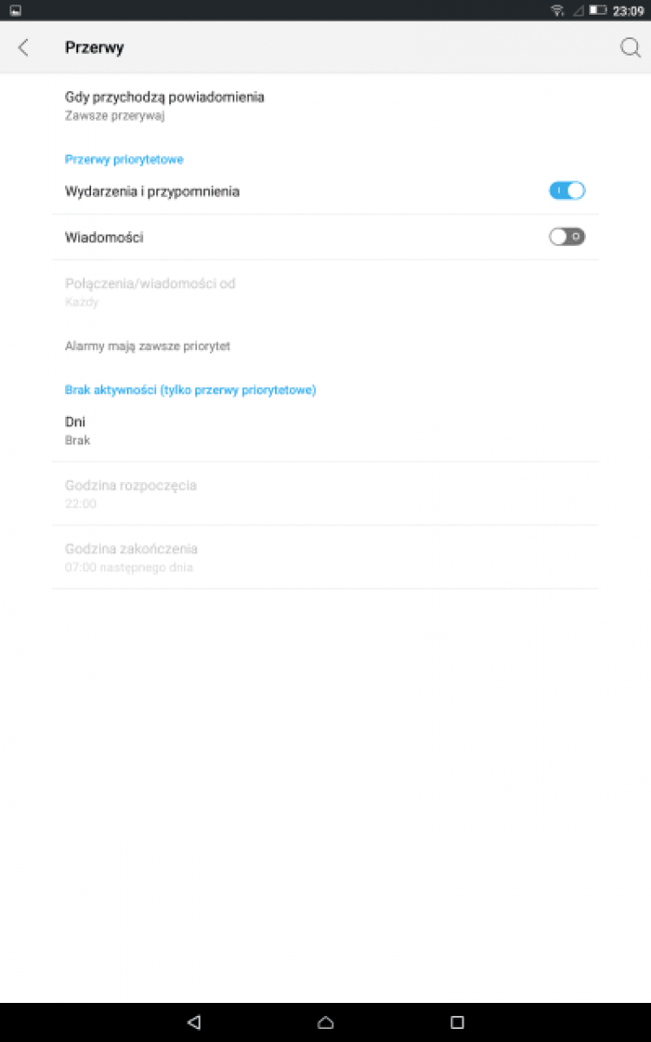Select Godzina rozpoczęcia 22:00 entry
651x1042 pixels.
tap(325, 493)
